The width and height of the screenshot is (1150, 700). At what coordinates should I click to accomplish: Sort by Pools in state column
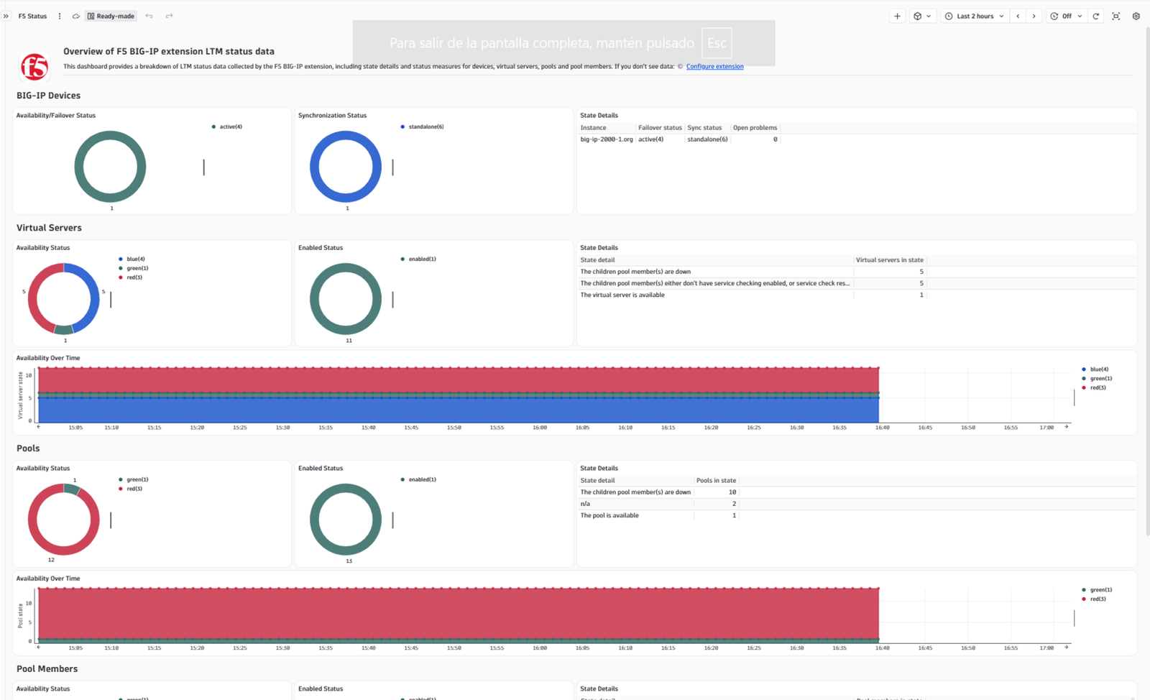[716, 481]
